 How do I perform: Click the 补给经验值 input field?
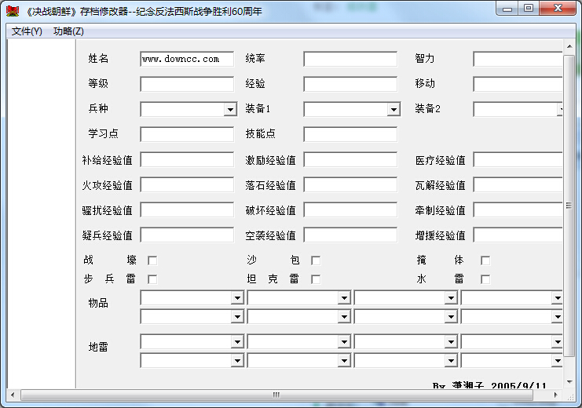[187, 160]
